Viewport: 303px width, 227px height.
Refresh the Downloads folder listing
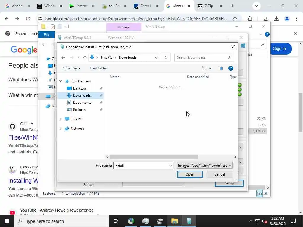click(x=166, y=57)
